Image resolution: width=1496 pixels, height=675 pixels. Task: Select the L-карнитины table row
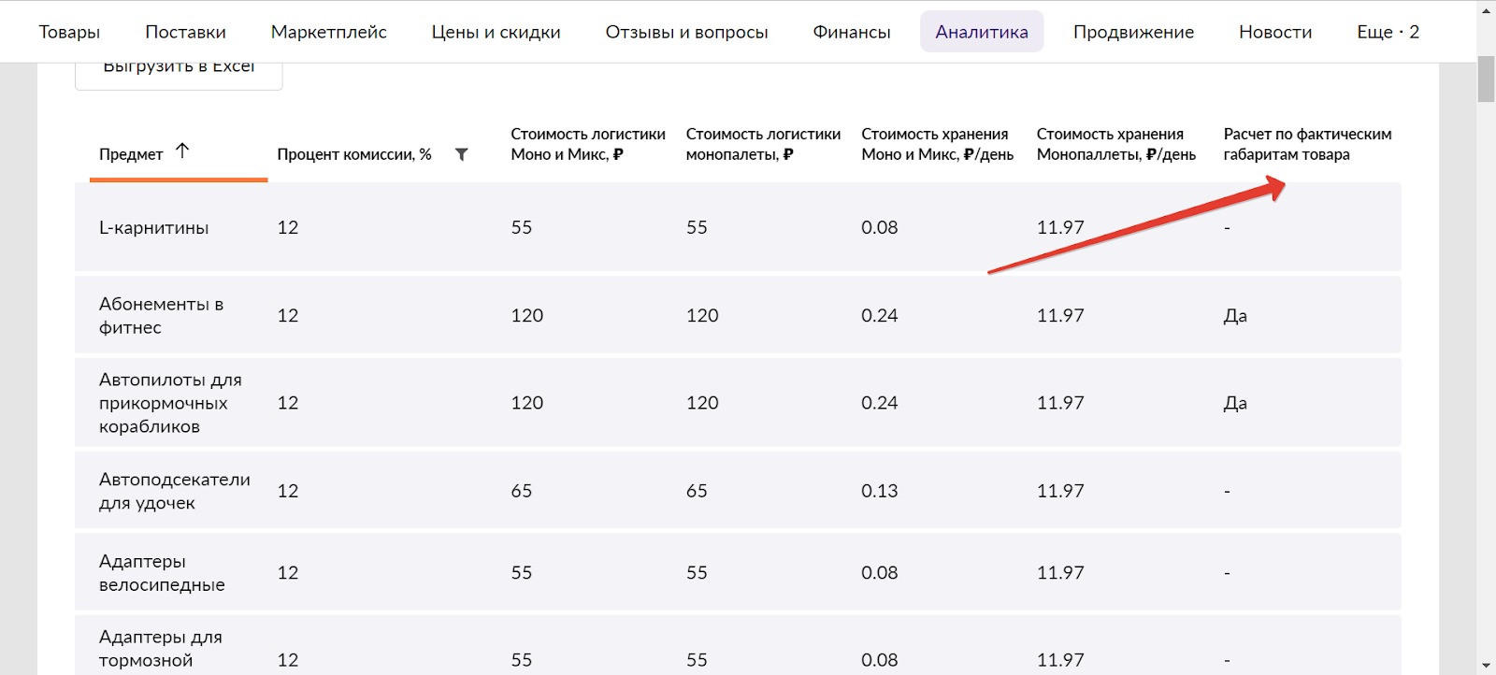point(154,227)
